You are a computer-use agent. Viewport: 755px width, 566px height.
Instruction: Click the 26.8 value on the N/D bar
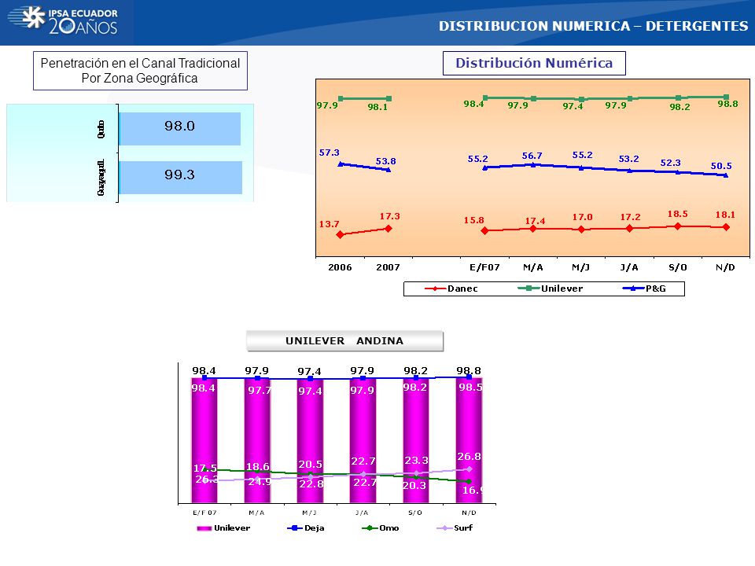tap(469, 456)
